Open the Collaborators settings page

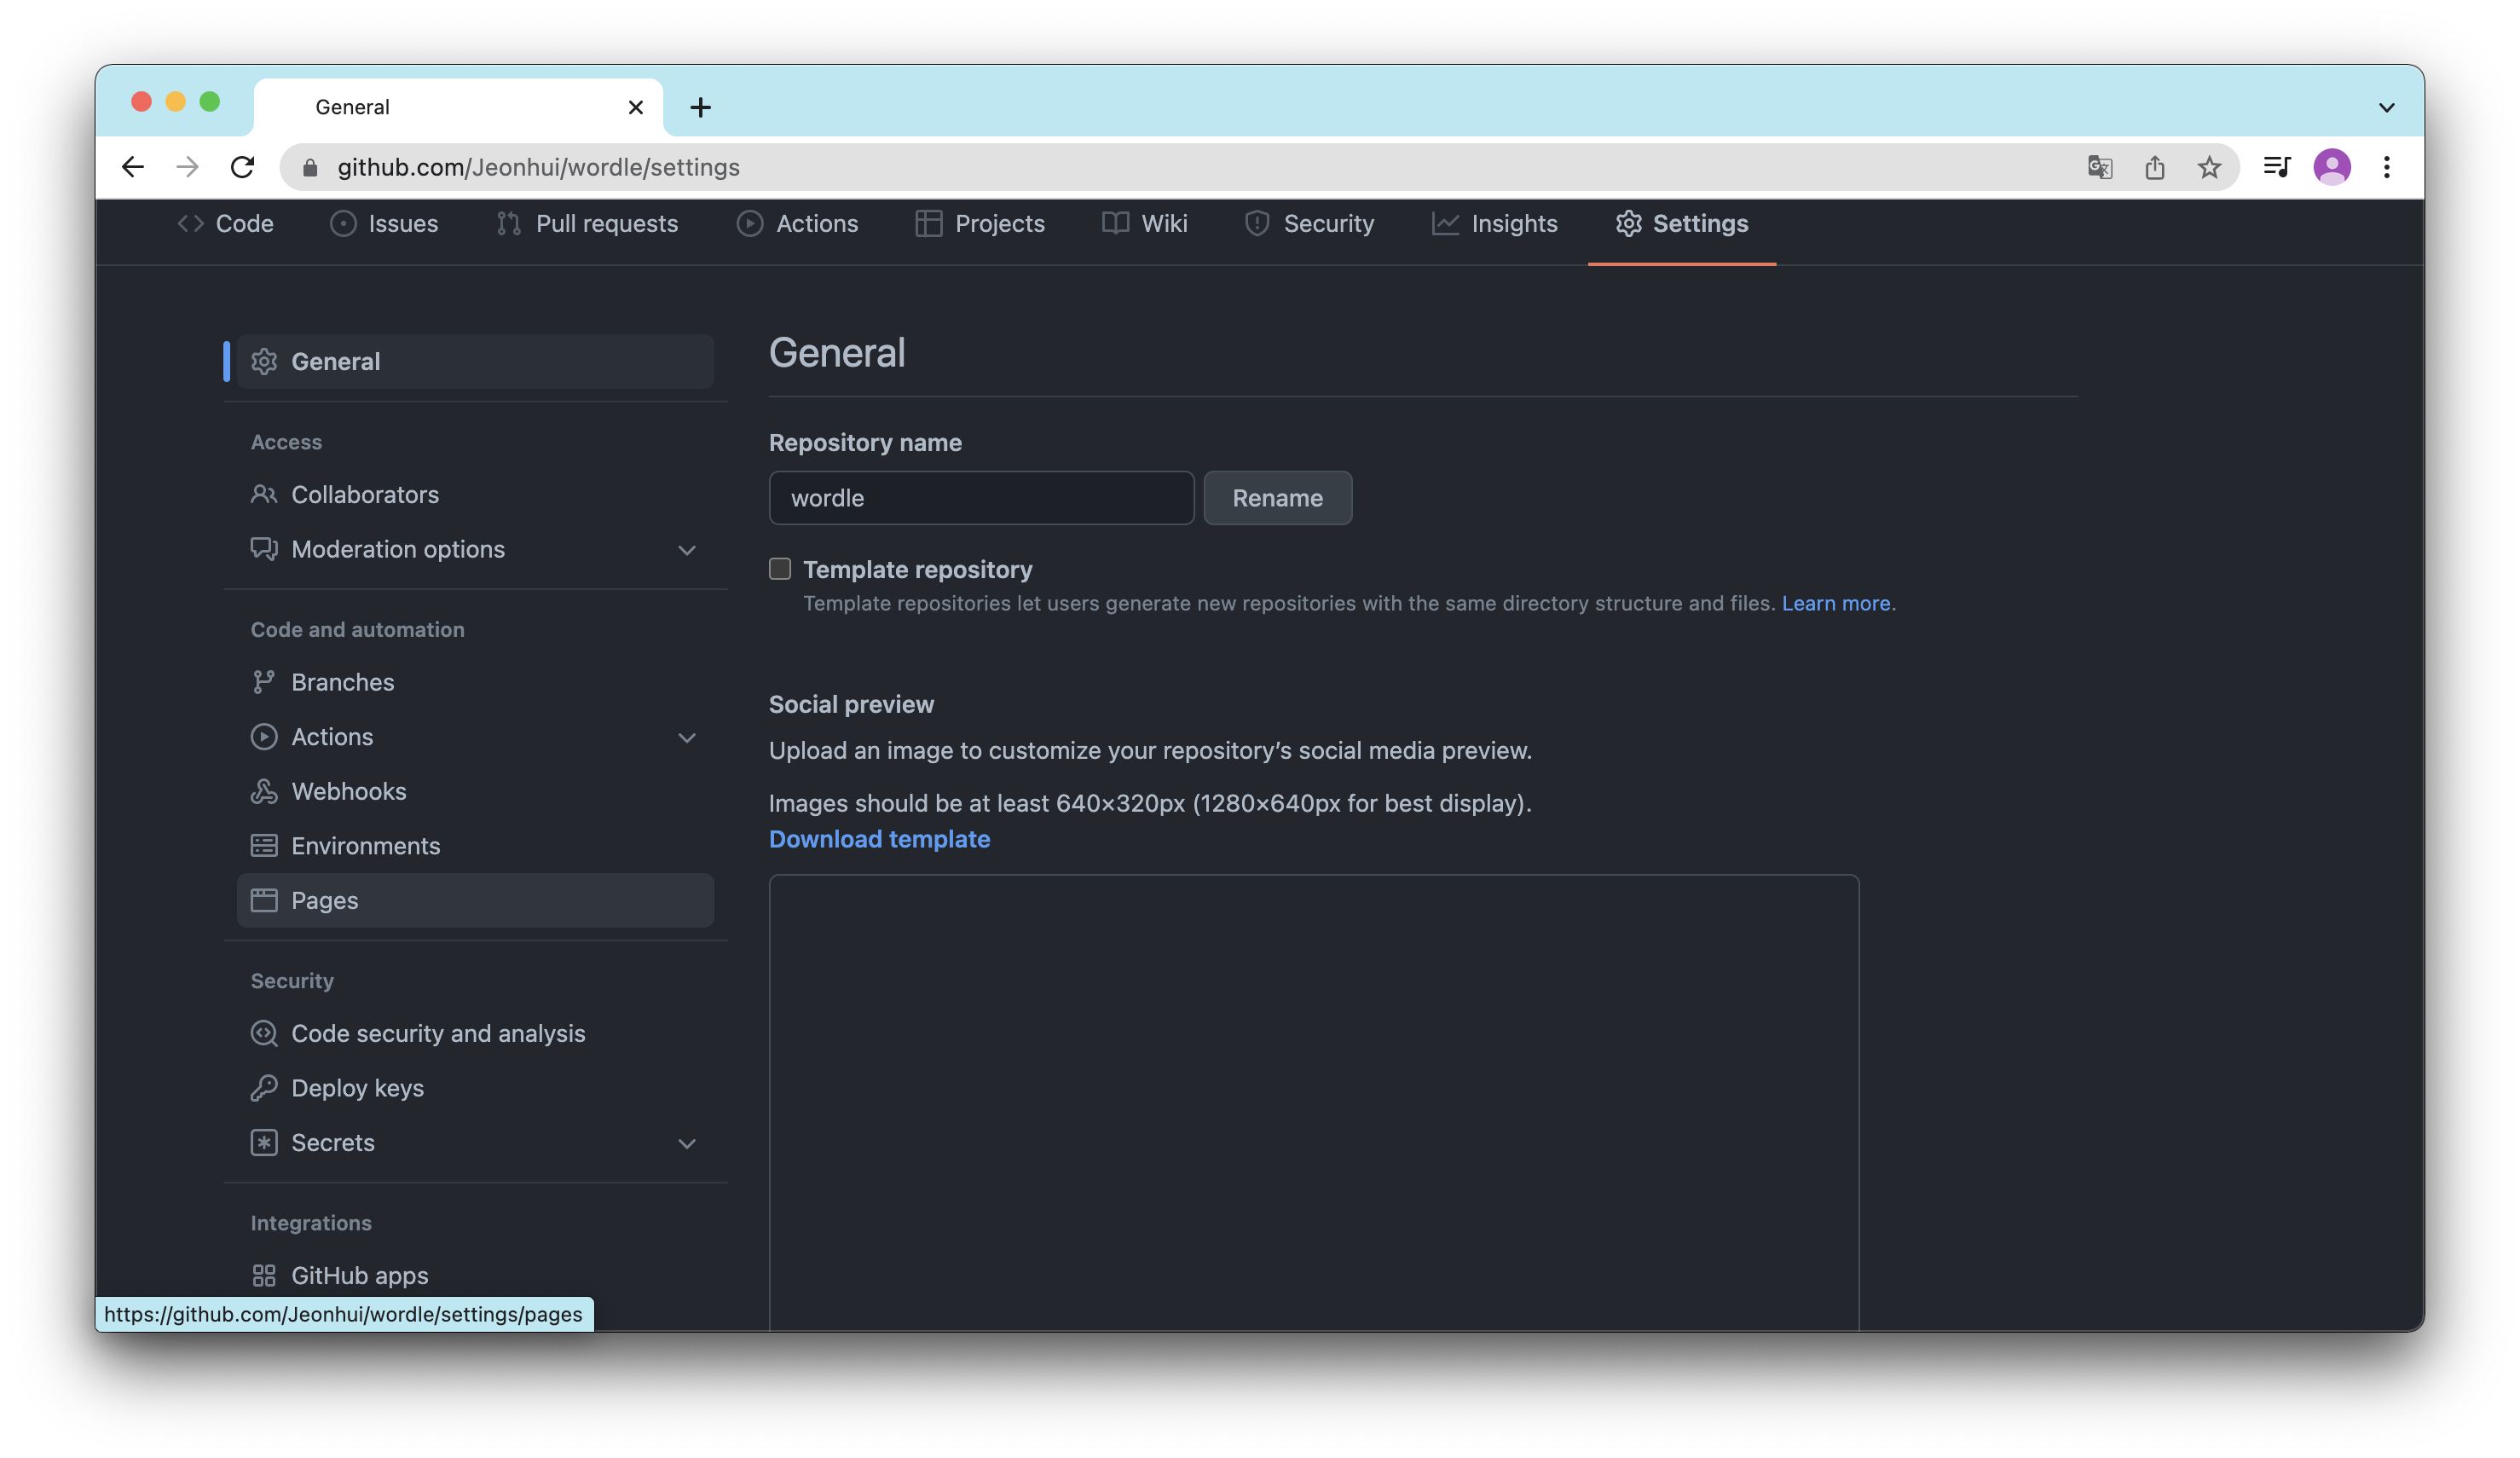click(475, 495)
